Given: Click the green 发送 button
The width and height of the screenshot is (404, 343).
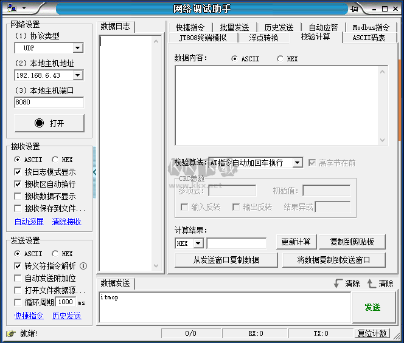Looking at the screenshot, I should (373, 307).
